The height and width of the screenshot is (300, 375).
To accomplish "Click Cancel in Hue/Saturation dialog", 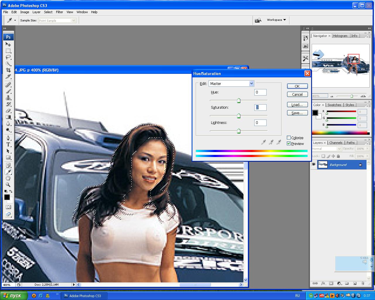I will pyautogui.click(x=297, y=94).
